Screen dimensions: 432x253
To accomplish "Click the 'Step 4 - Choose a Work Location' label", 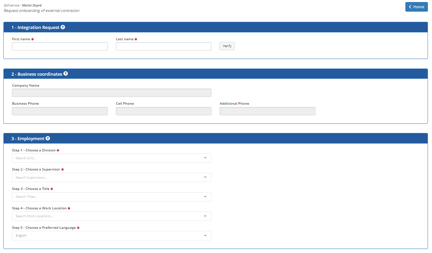I will click(39, 208).
